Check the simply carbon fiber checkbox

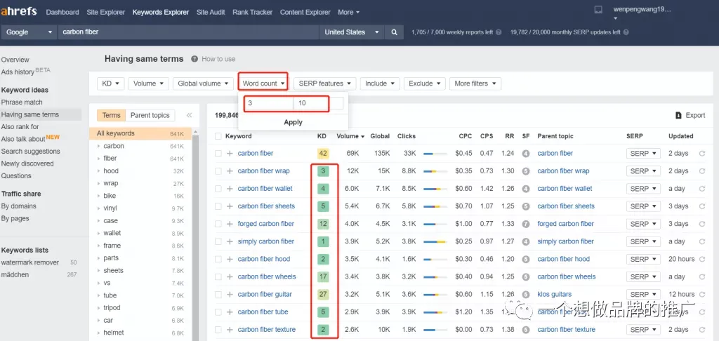(x=218, y=241)
